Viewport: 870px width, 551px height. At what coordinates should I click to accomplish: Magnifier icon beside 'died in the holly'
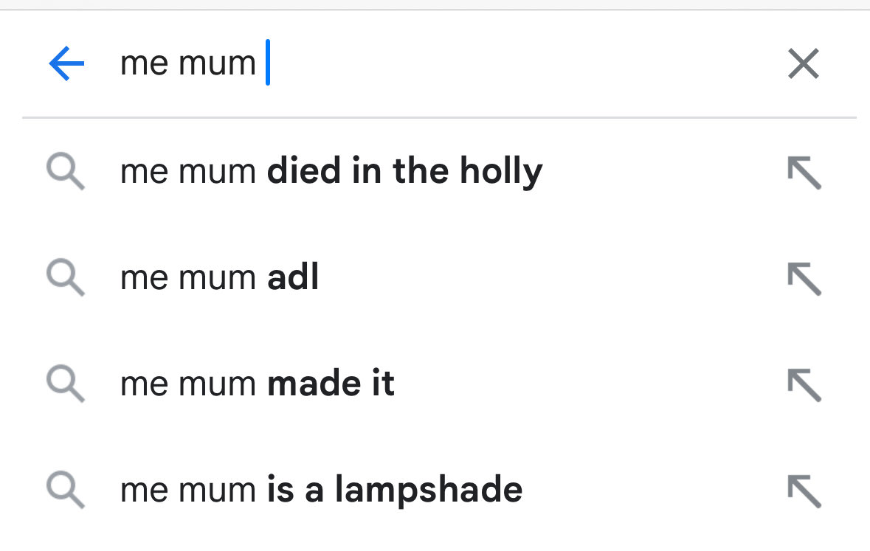click(66, 173)
